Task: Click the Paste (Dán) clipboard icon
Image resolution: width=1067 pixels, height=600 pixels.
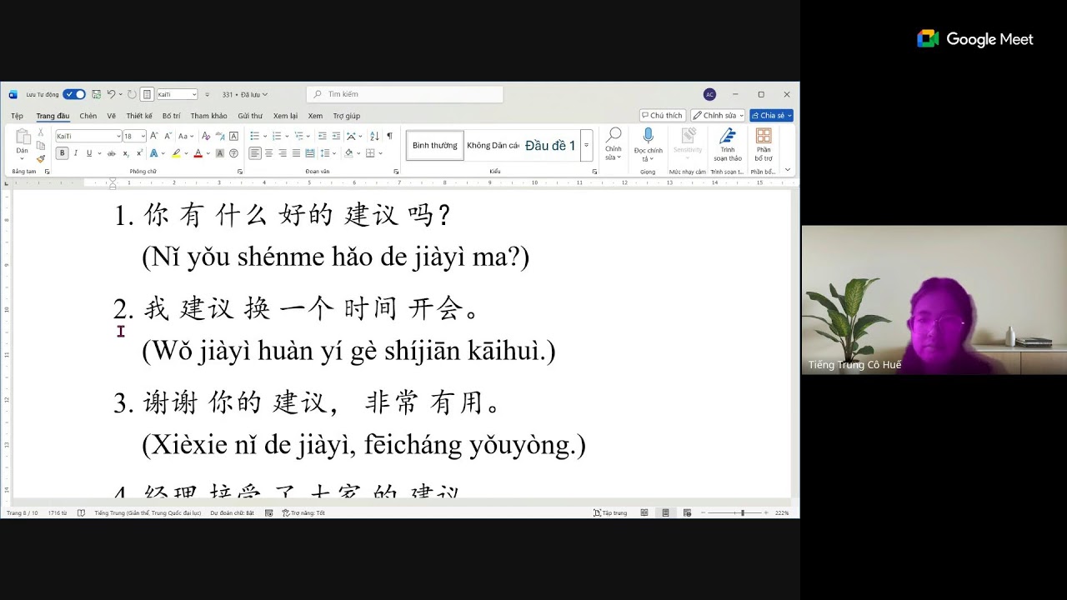Action: (23, 138)
